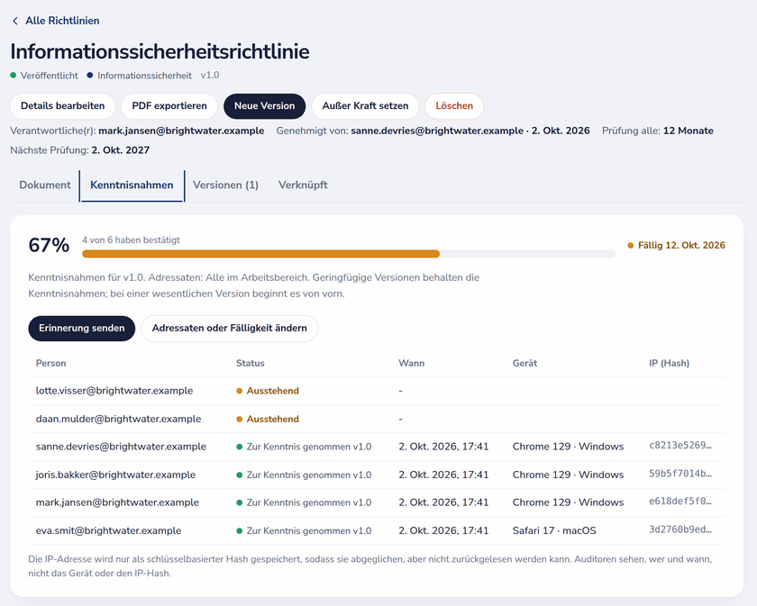Send a reminder via Erinnerung senden
This screenshot has width=757, height=606.
pos(82,329)
